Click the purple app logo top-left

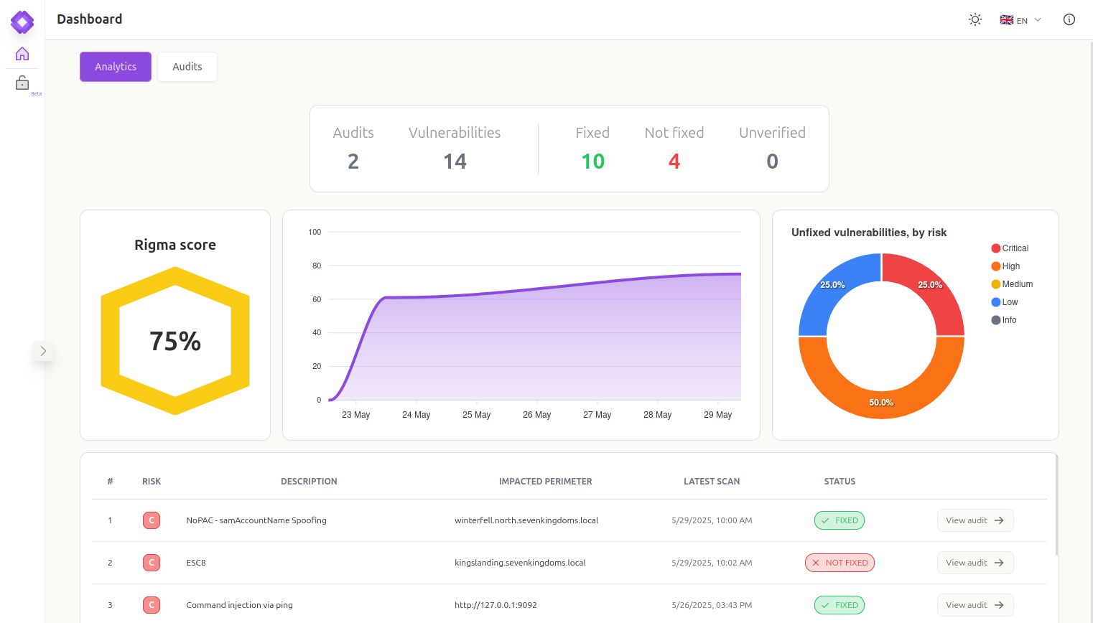point(22,22)
